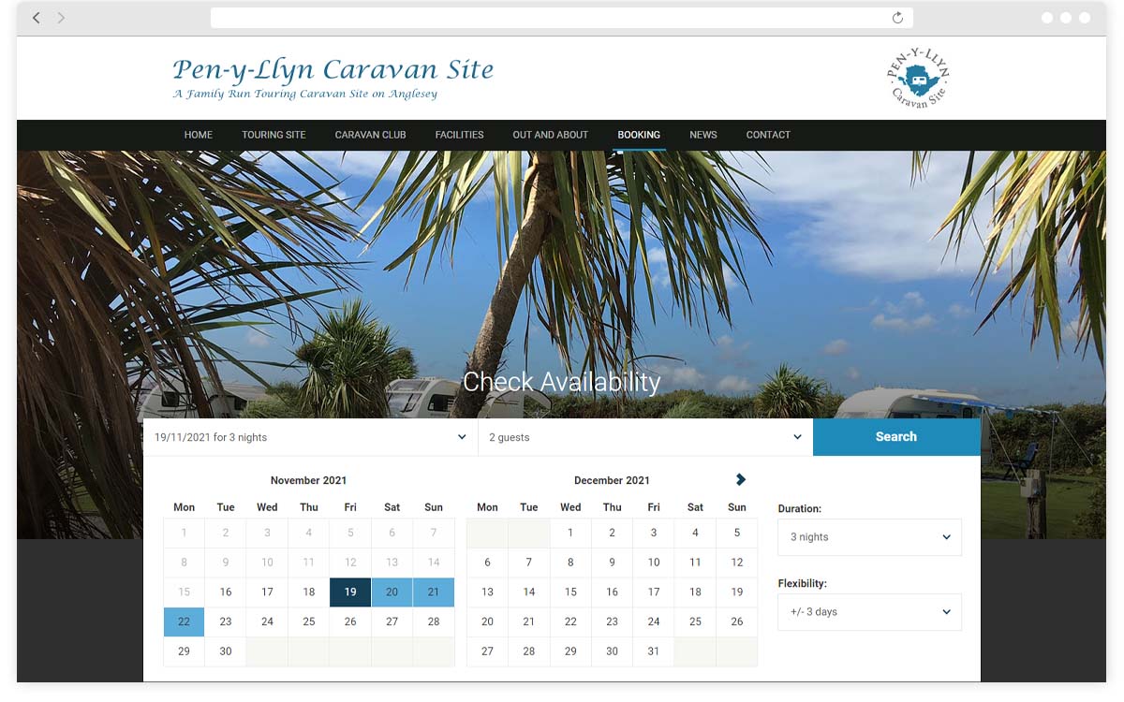
Task: Go to the TOURING SITE page
Action: click(x=274, y=135)
